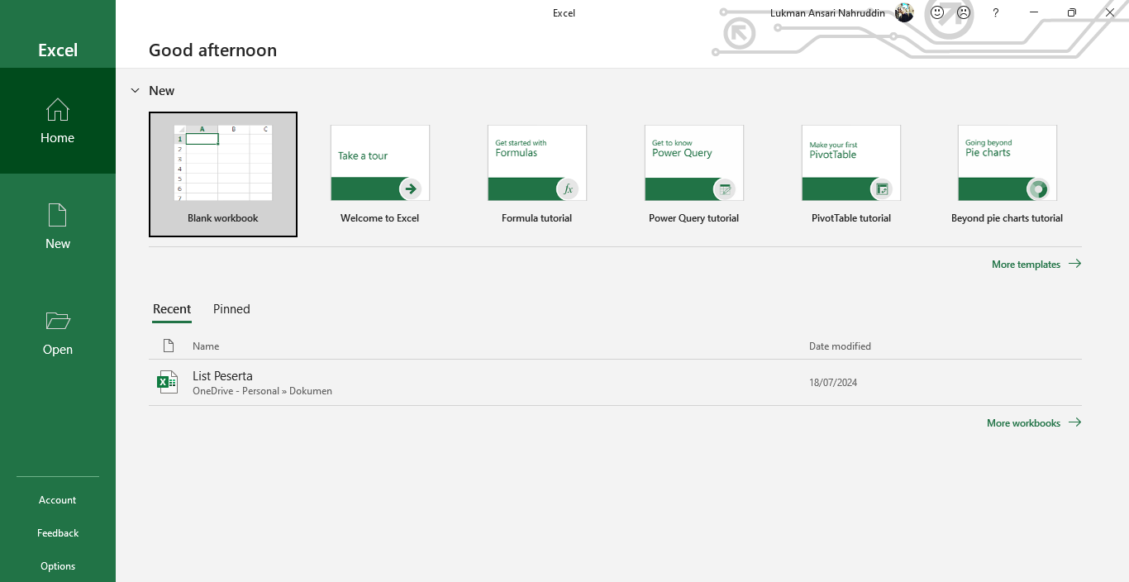The height and width of the screenshot is (582, 1129).
Task: Click the More templates link
Action: pyautogui.click(x=1036, y=265)
